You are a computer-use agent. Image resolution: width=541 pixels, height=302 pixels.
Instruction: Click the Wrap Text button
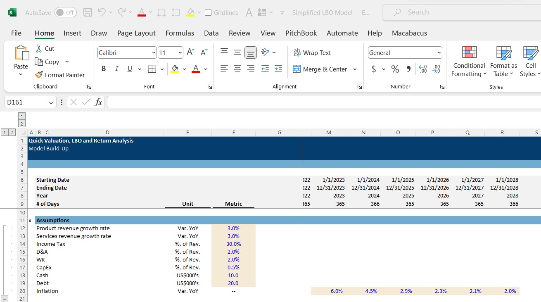312,52
